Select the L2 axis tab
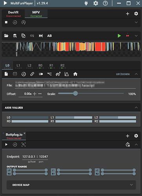 (x=29, y=66)
